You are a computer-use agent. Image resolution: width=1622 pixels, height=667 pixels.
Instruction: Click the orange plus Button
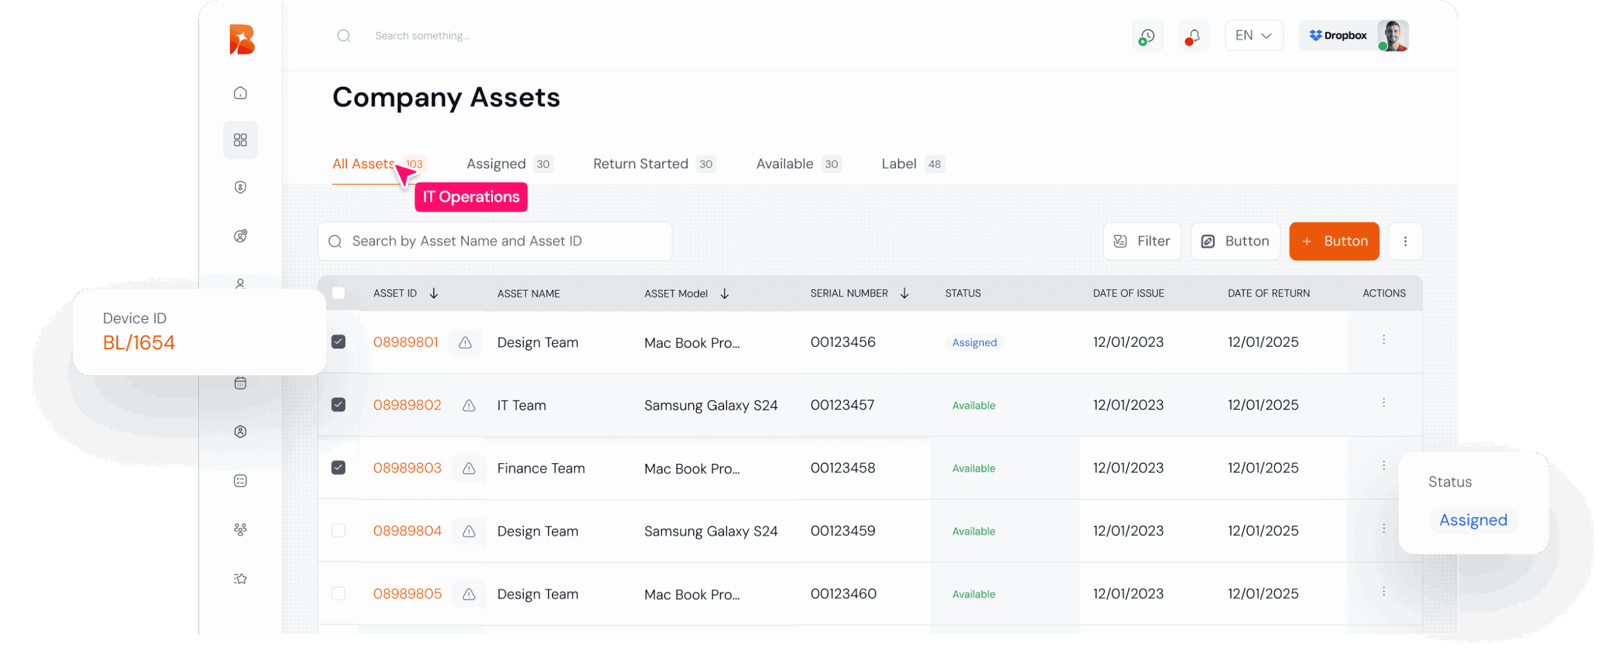pyautogui.click(x=1334, y=241)
